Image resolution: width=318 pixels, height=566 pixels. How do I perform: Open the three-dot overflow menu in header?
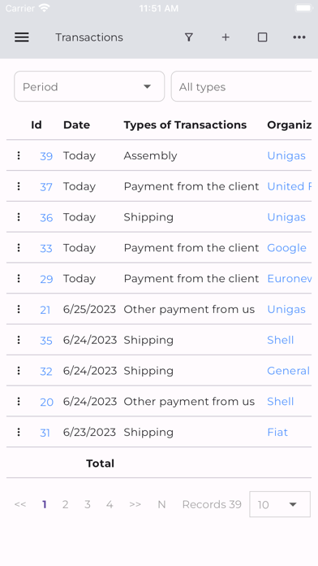[299, 37]
